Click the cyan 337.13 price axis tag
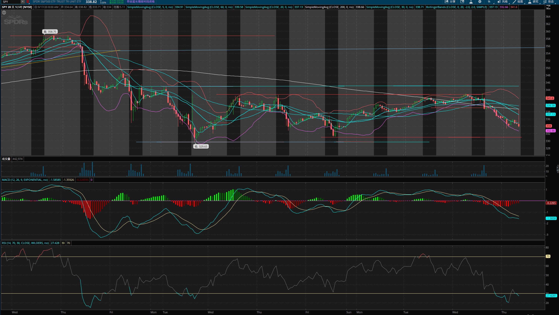 550,114
